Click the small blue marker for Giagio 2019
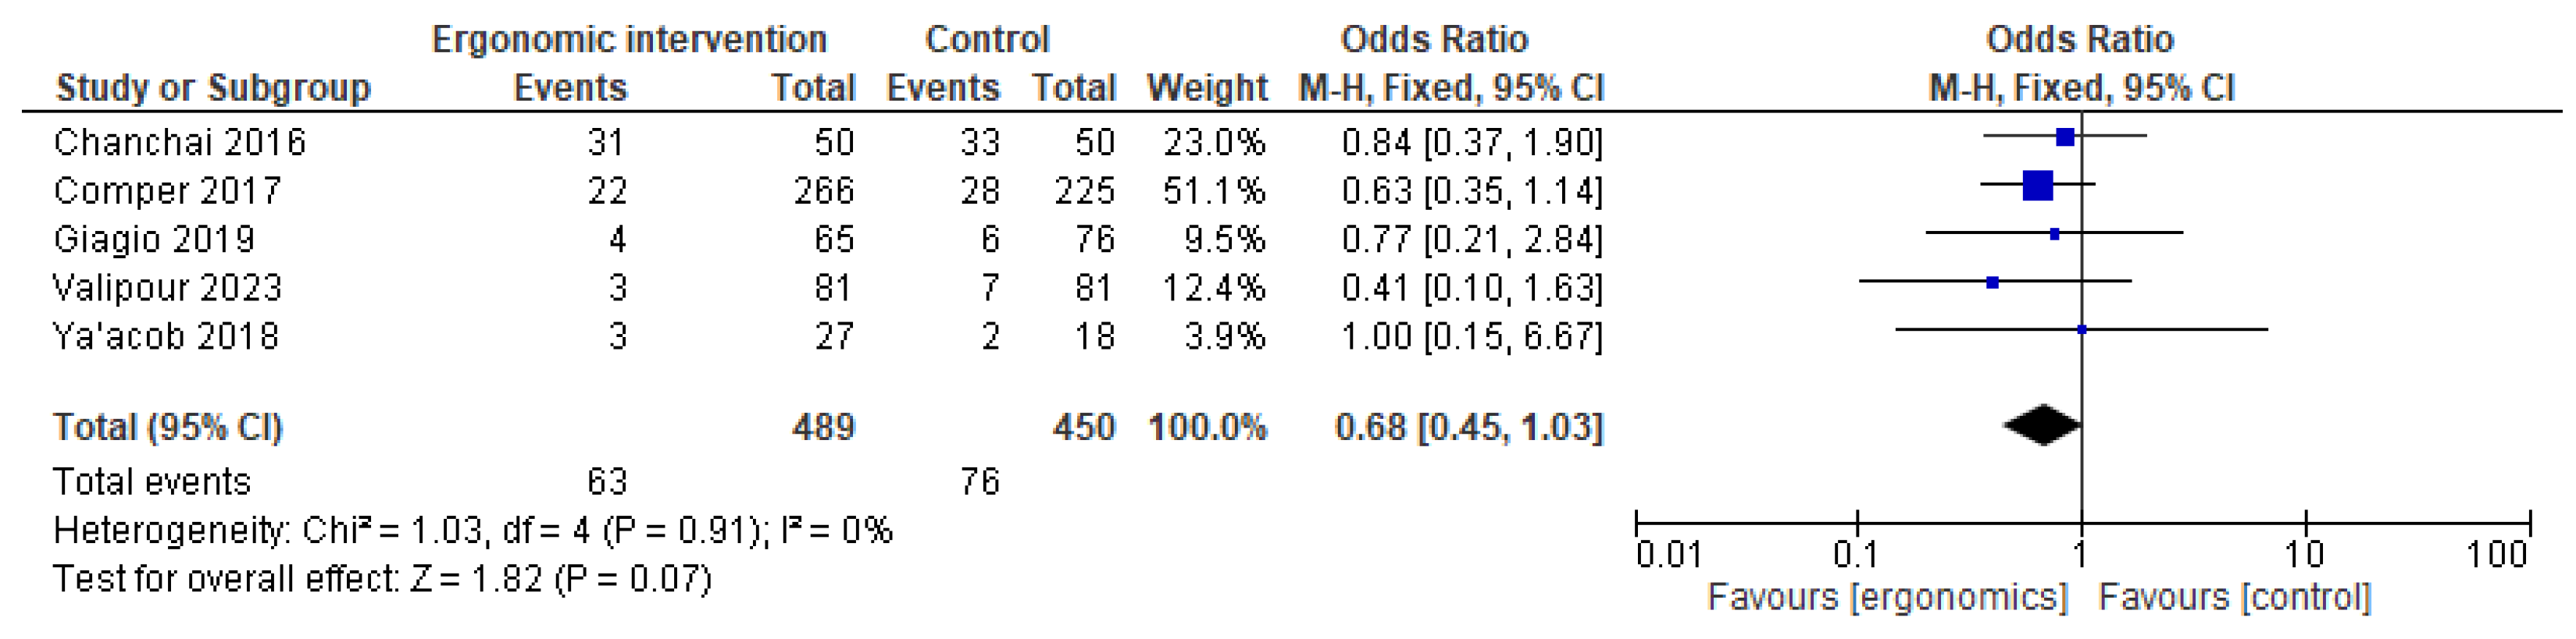2576x639 pixels. click(2054, 233)
